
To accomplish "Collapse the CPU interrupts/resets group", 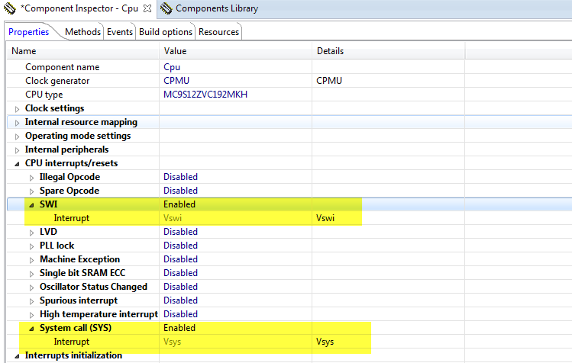I will tap(17, 164).
